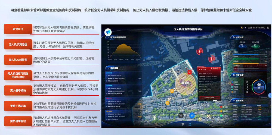Click the alarm total value 76
Viewport: 272px width, 135px height.
pyautogui.click(x=242, y=46)
